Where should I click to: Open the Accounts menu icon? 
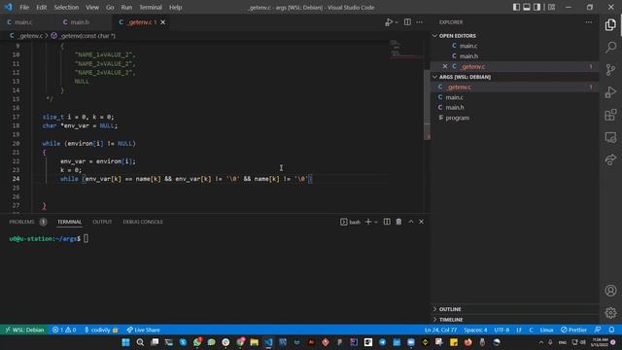click(610, 291)
